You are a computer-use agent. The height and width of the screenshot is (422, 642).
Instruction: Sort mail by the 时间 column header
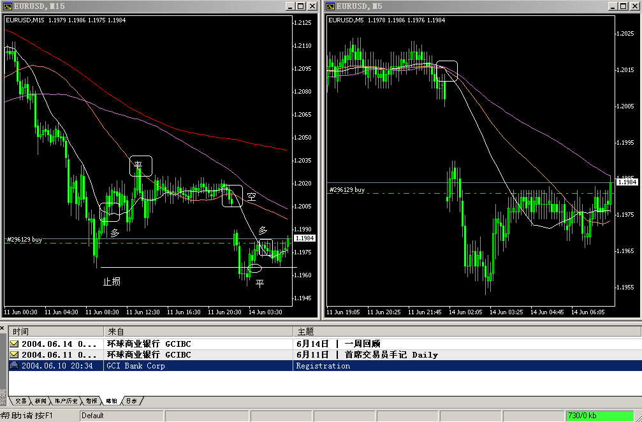pyautogui.click(x=56, y=331)
